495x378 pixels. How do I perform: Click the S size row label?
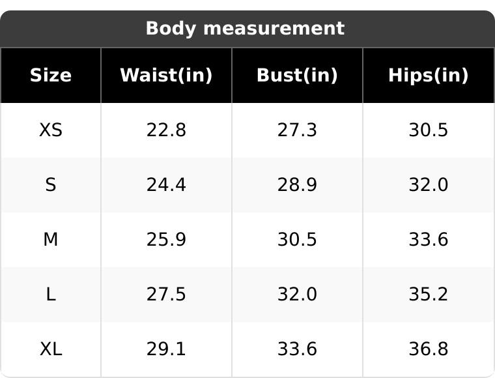[51, 184]
